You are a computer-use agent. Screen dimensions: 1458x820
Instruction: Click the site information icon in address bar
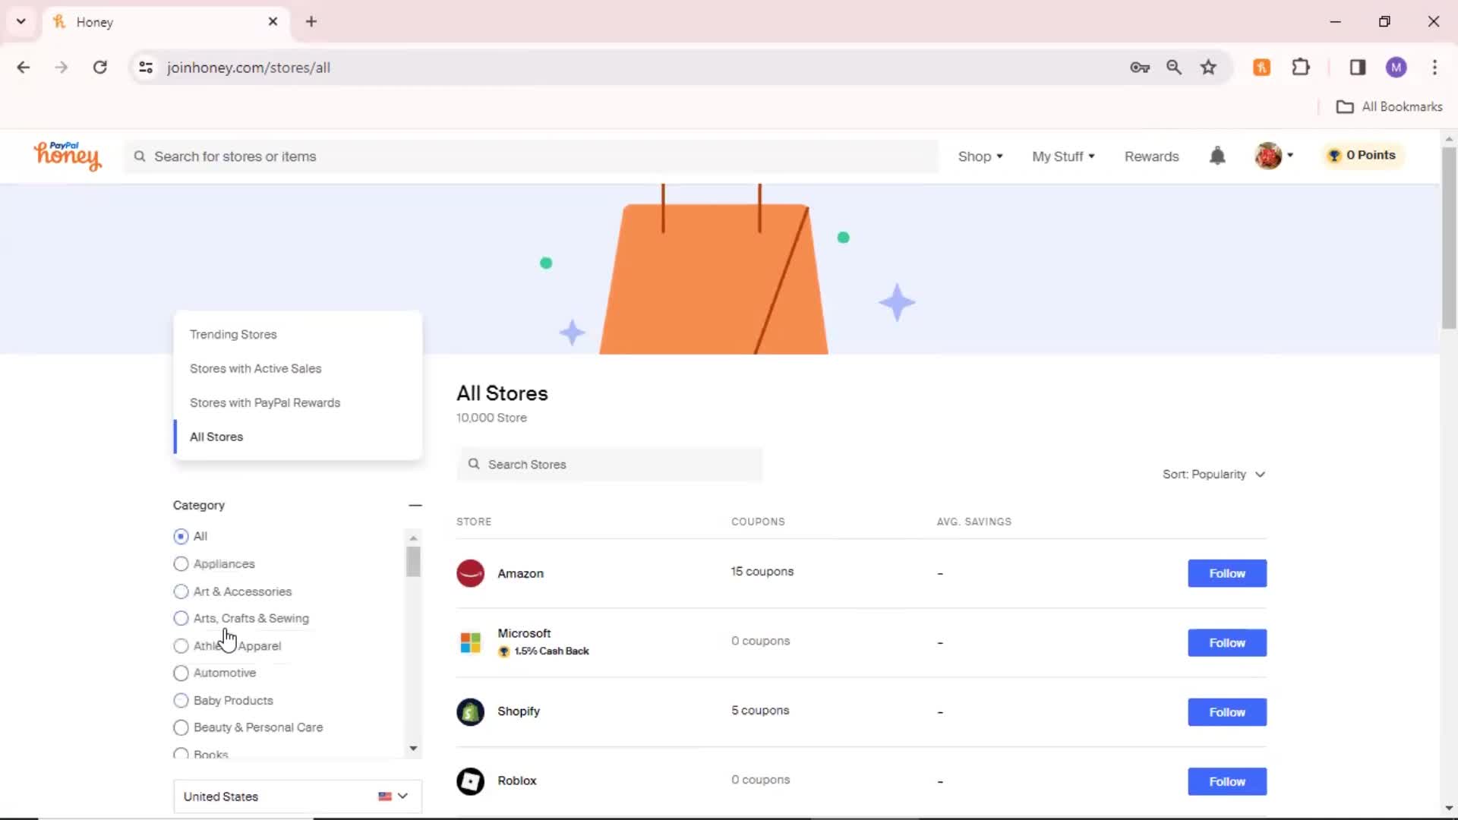click(146, 68)
